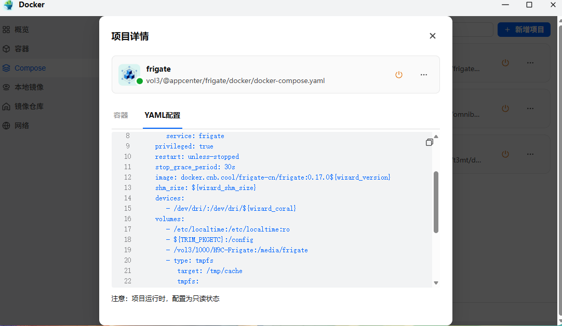This screenshot has width=562, height=326.
Task: Click the 新增项目 button
Action: point(524,30)
